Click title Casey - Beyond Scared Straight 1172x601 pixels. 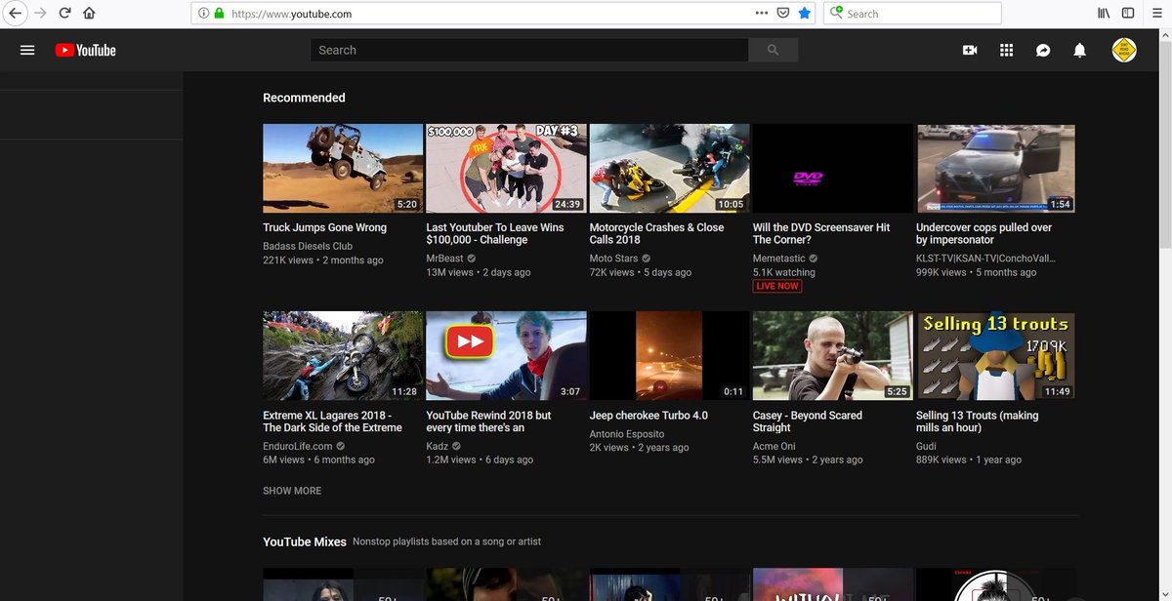tap(808, 421)
